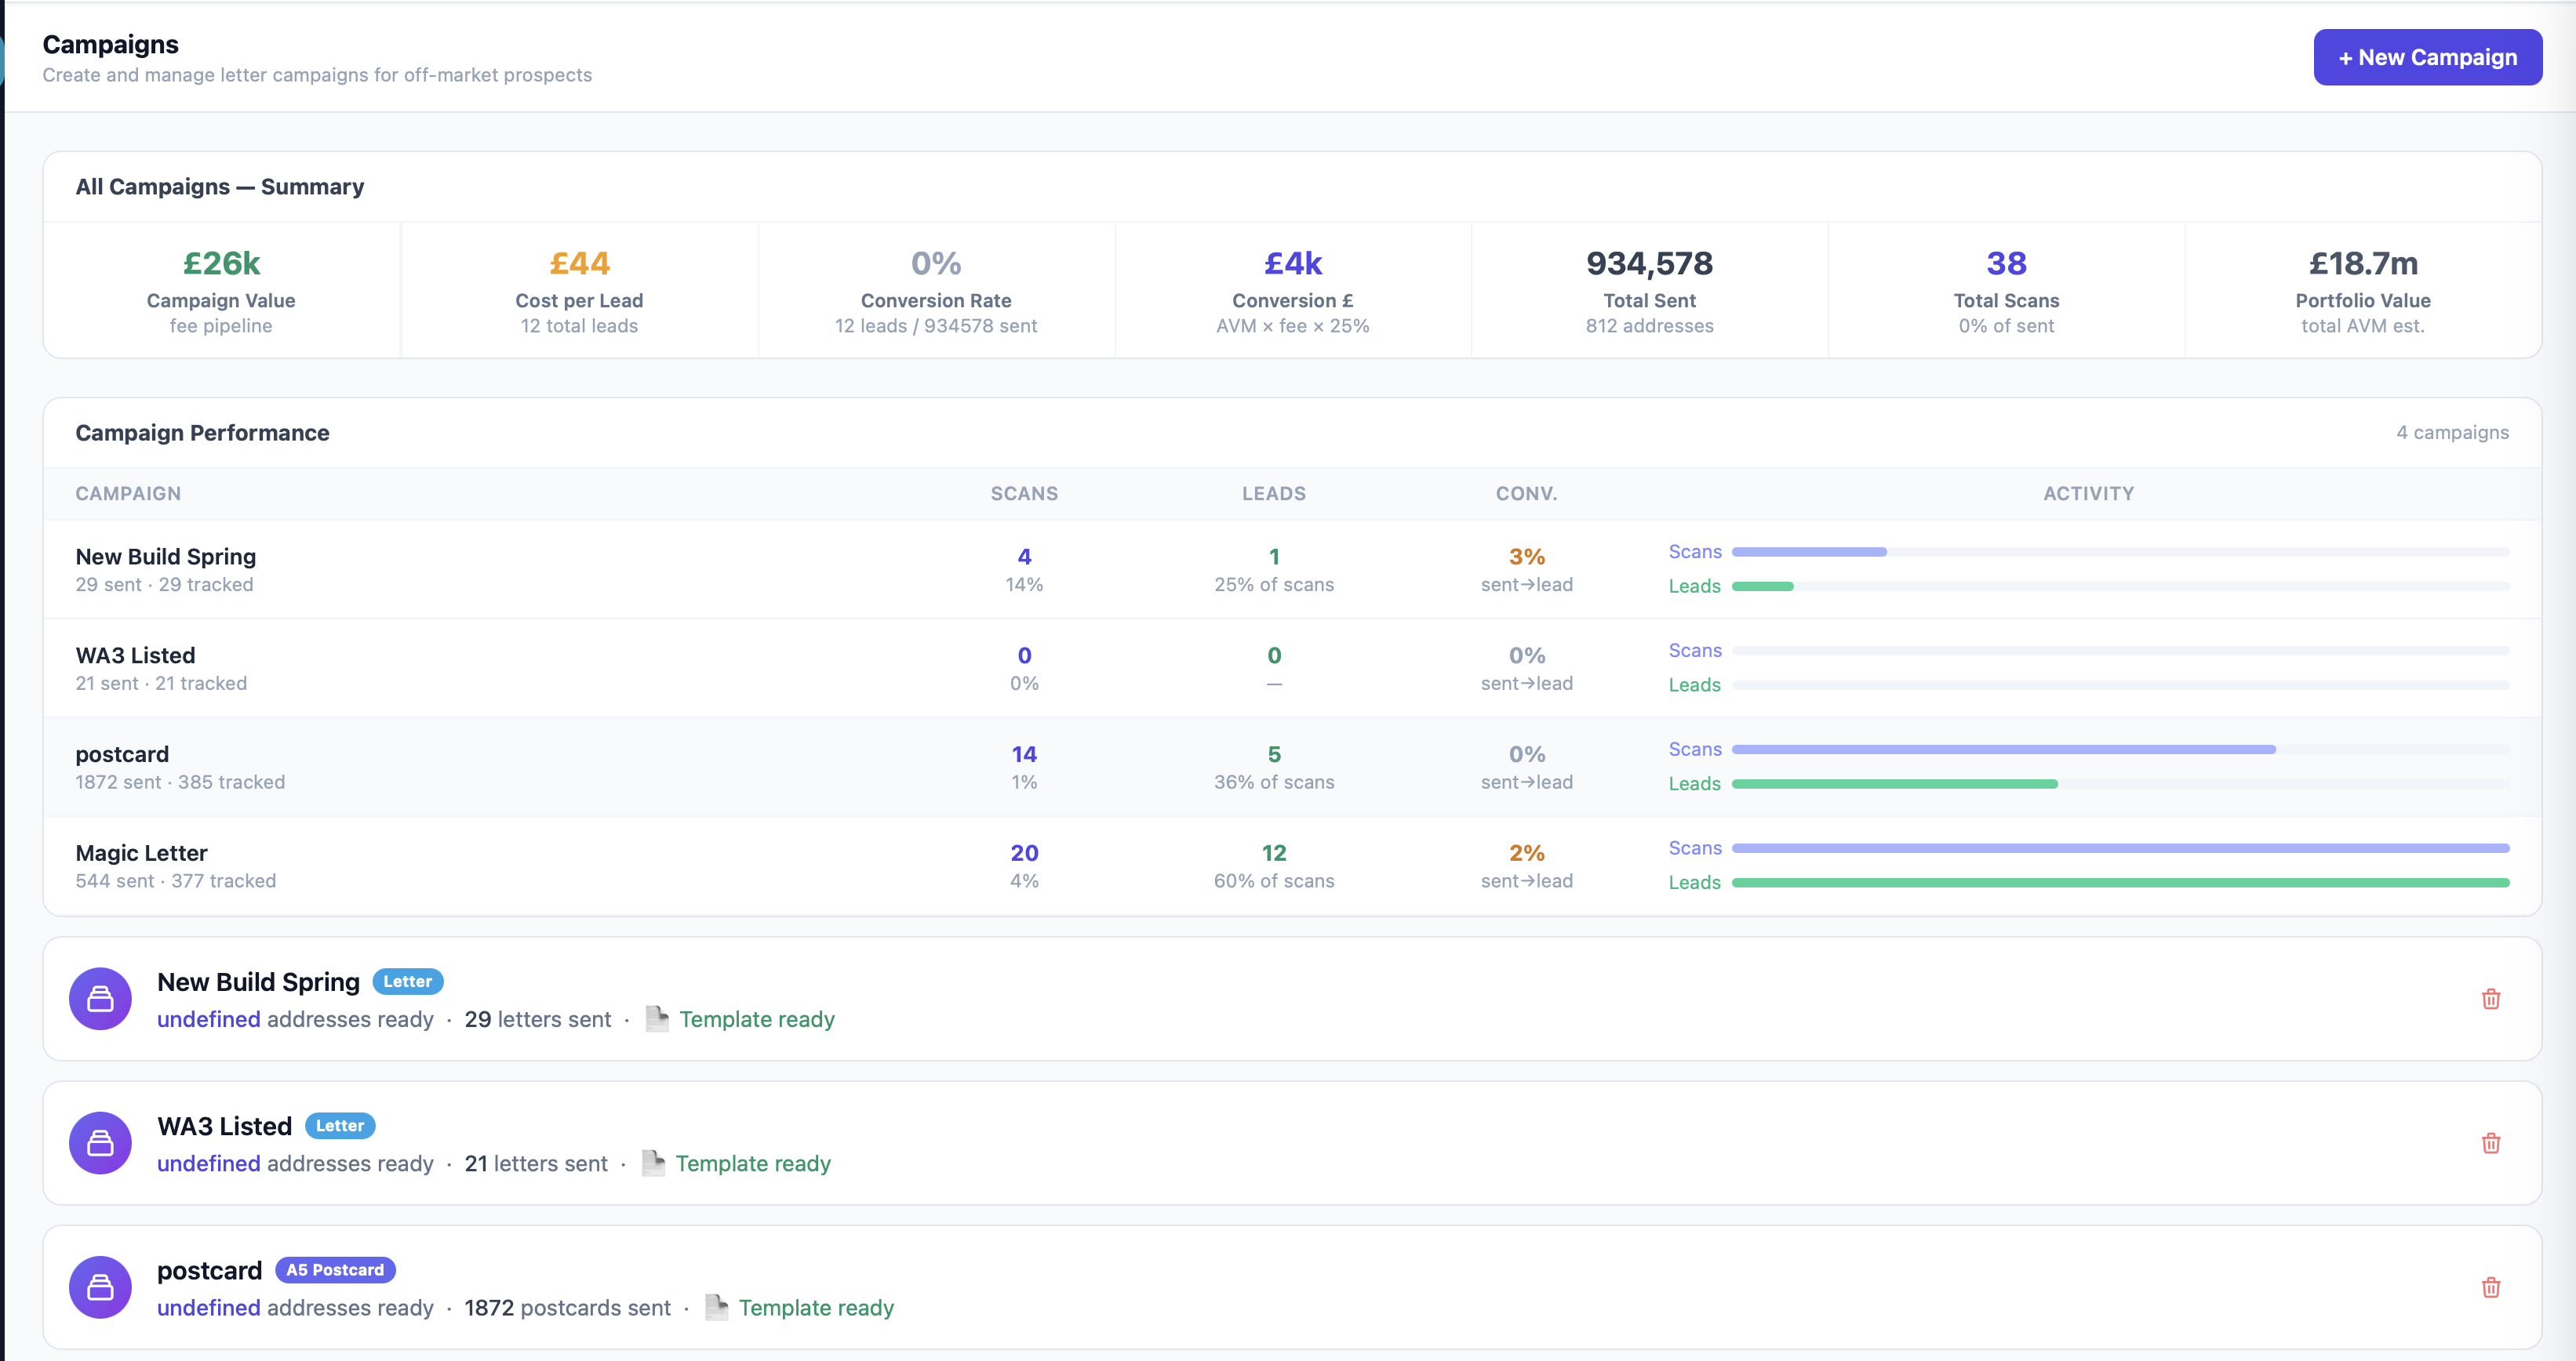This screenshot has width=2576, height=1361.
Task: Click the New Build Spring template file icon
Action: tap(657, 1018)
